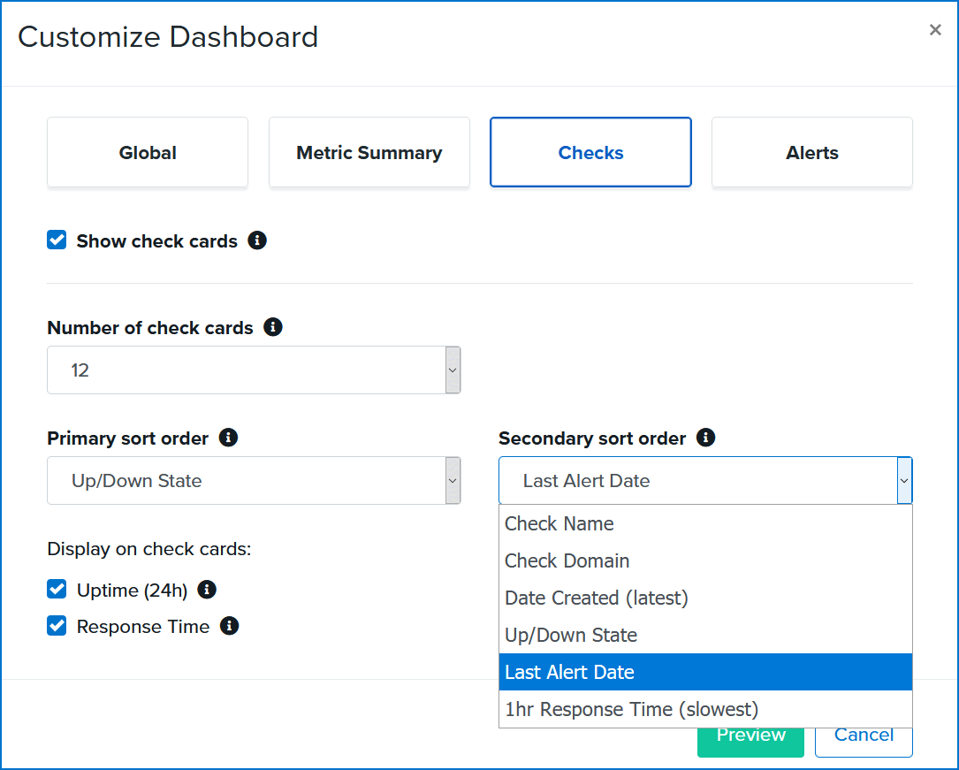
Task: Select Date Created (latest) sort option
Action: click(x=596, y=598)
